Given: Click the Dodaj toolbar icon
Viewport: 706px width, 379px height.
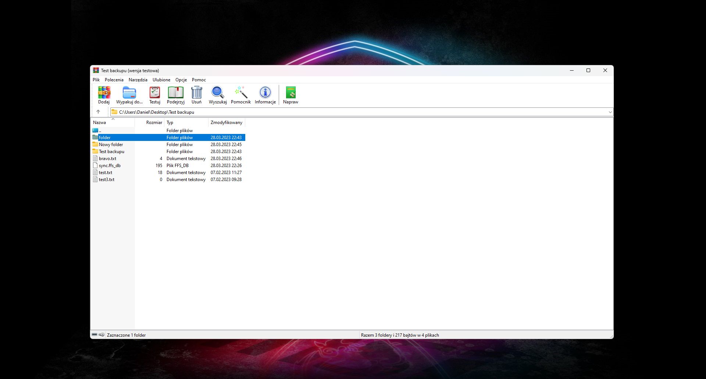Looking at the screenshot, I should click(104, 95).
